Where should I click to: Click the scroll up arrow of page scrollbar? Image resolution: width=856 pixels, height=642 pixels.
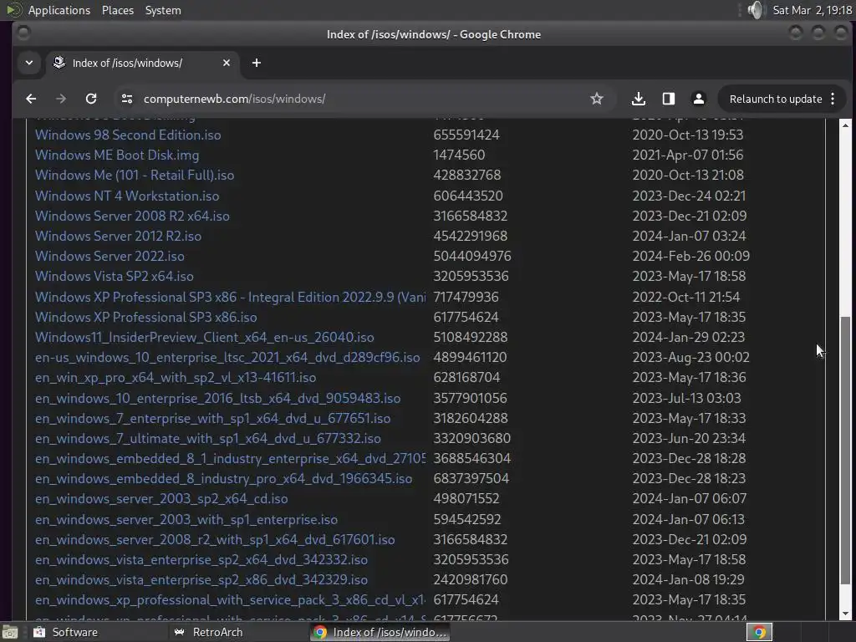tap(845, 125)
